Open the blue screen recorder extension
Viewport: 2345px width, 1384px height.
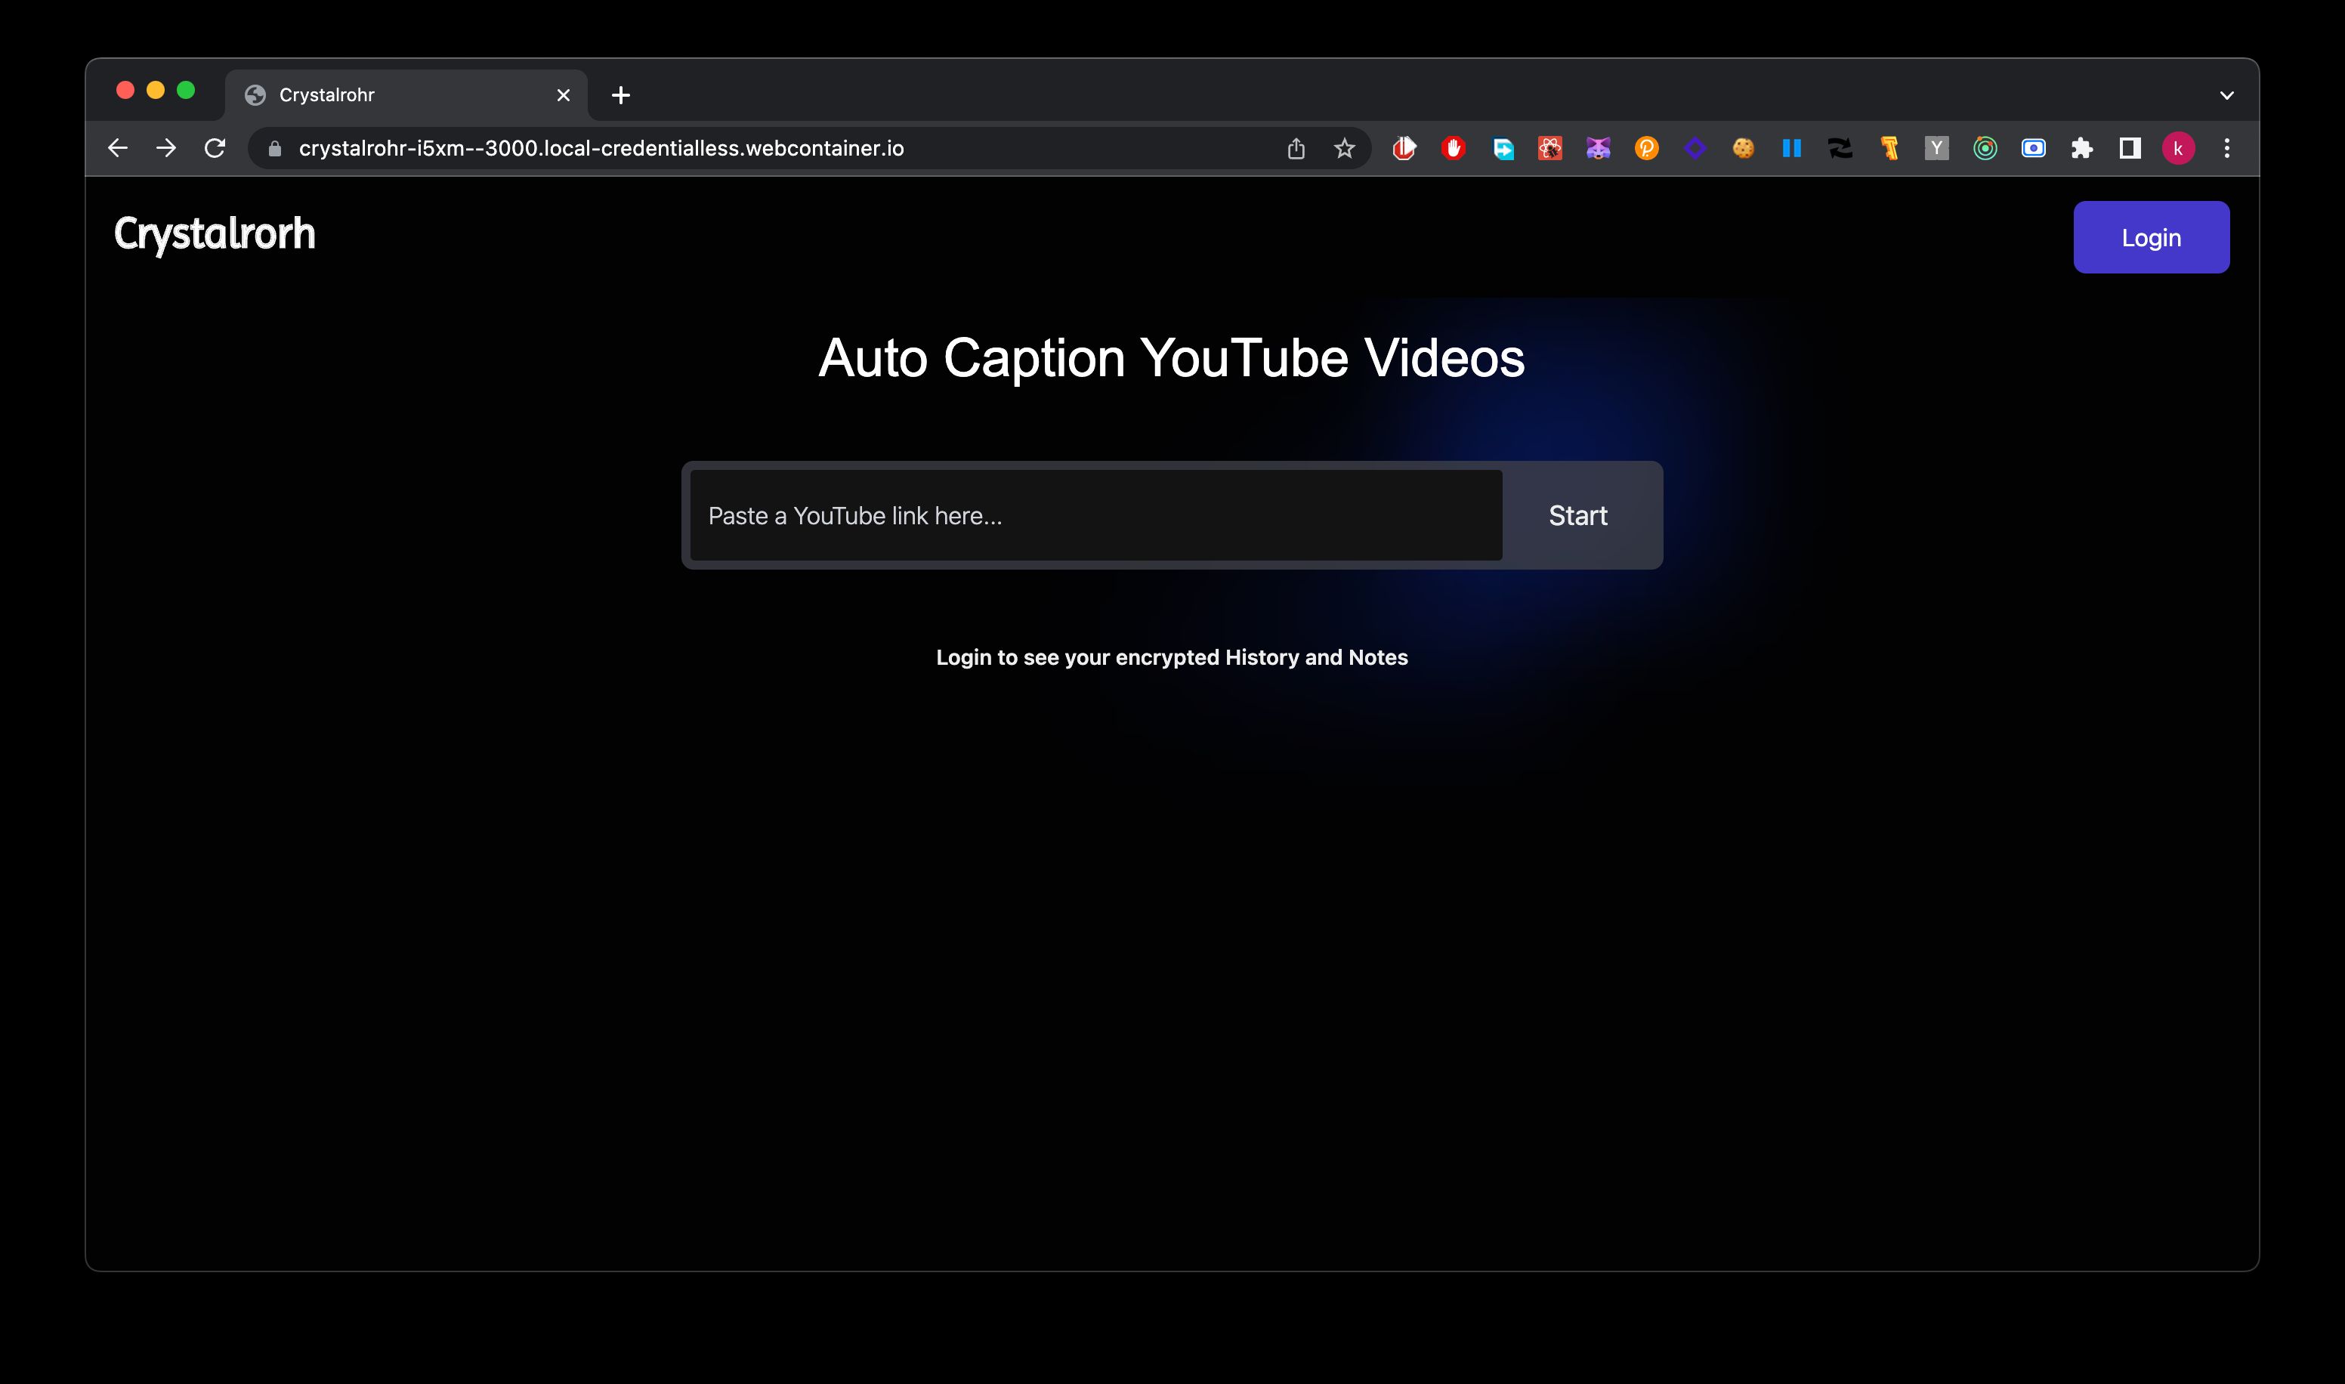2034,148
